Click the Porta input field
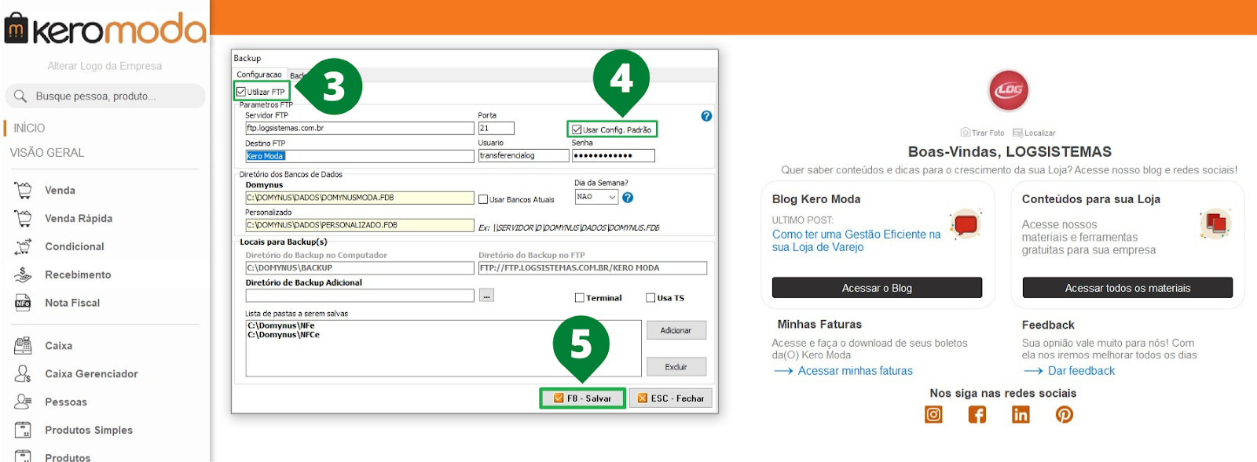The width and height of the screenshot is (1257, 462). [497, 128]
